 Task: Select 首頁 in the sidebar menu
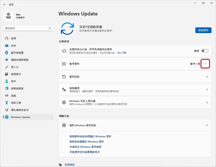(13, 38)
